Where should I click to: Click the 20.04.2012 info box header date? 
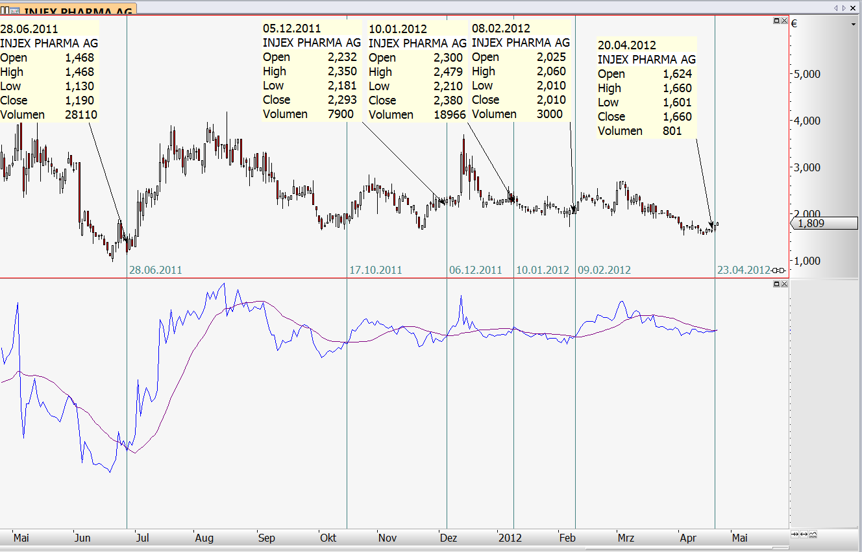click(627, 45)
